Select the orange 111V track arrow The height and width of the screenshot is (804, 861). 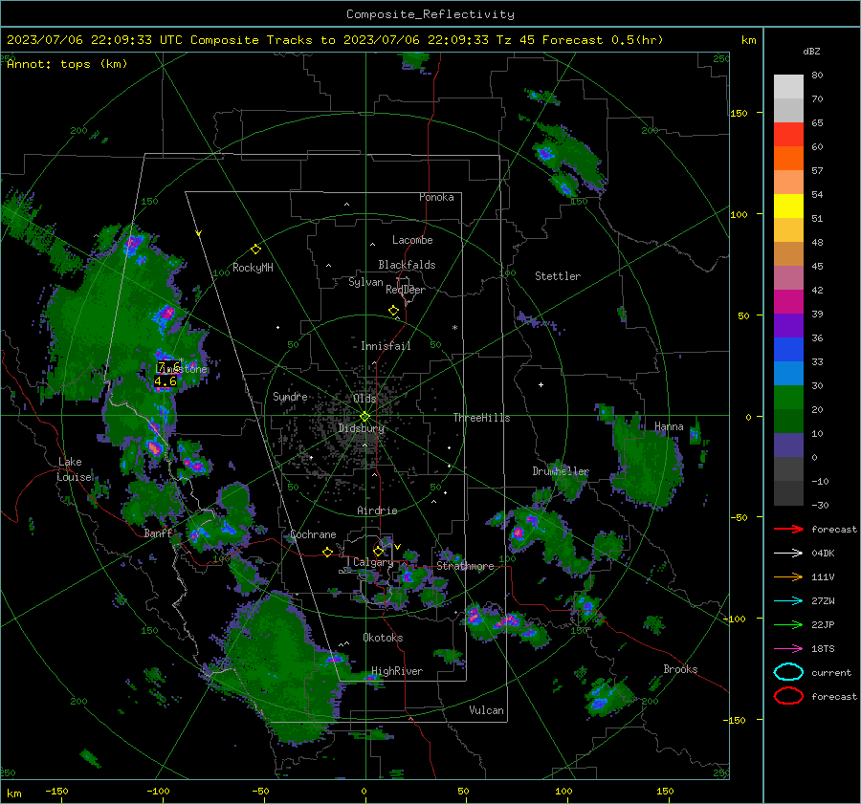pyautogui.click(x=788, y=576)
